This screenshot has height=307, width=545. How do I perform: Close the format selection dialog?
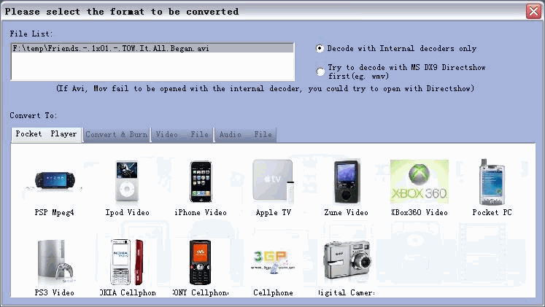tap(533, 11)
